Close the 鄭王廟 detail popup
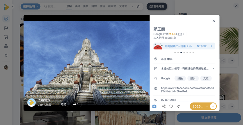Screen dimensions: 243x125 click(214, 21)
